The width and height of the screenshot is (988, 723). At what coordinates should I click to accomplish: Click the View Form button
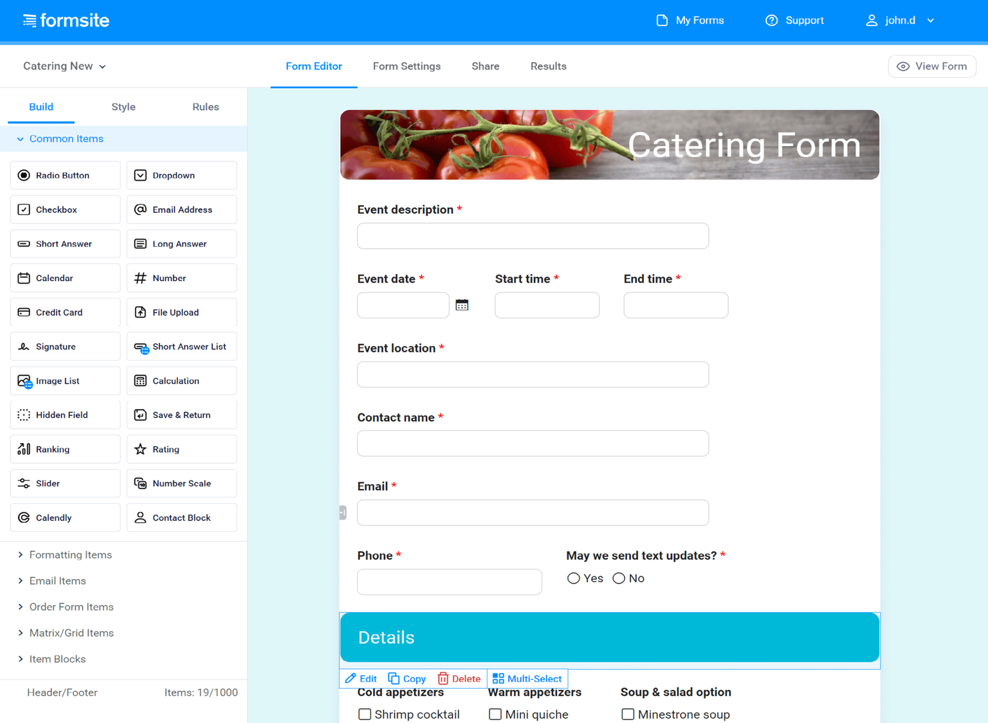931,66
